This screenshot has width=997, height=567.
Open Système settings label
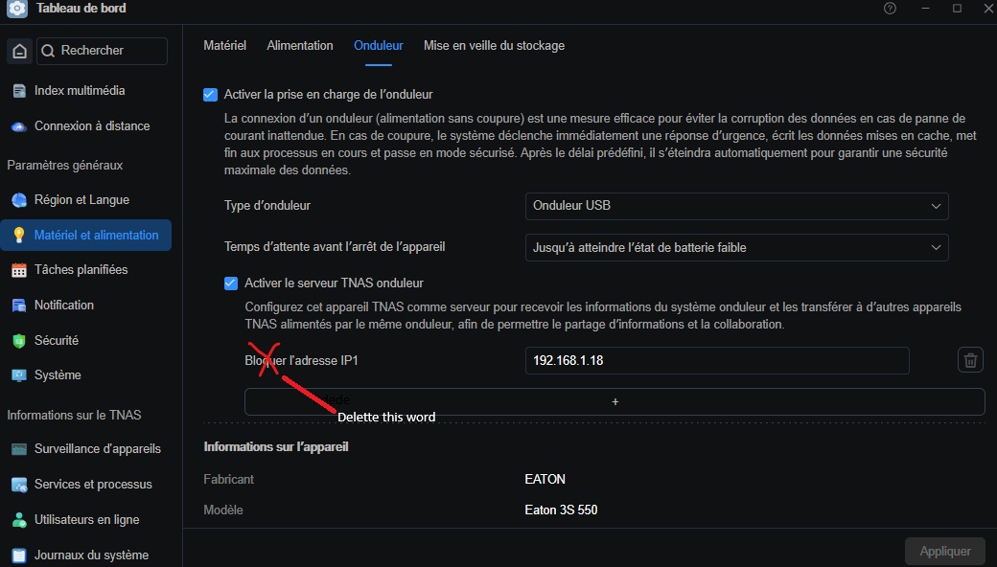58,375
